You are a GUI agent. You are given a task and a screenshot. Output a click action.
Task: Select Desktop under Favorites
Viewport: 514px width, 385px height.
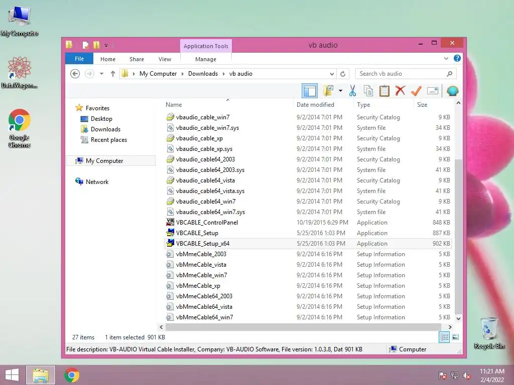[101, 118]
